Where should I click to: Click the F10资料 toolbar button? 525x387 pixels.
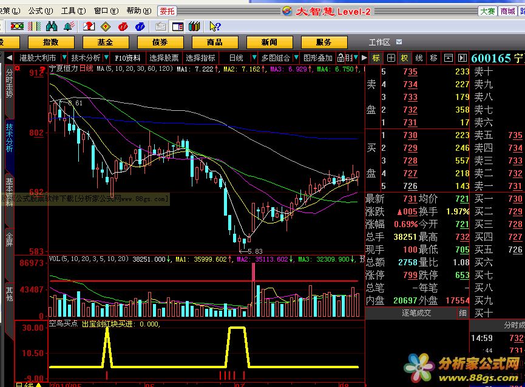coord(127,58)
